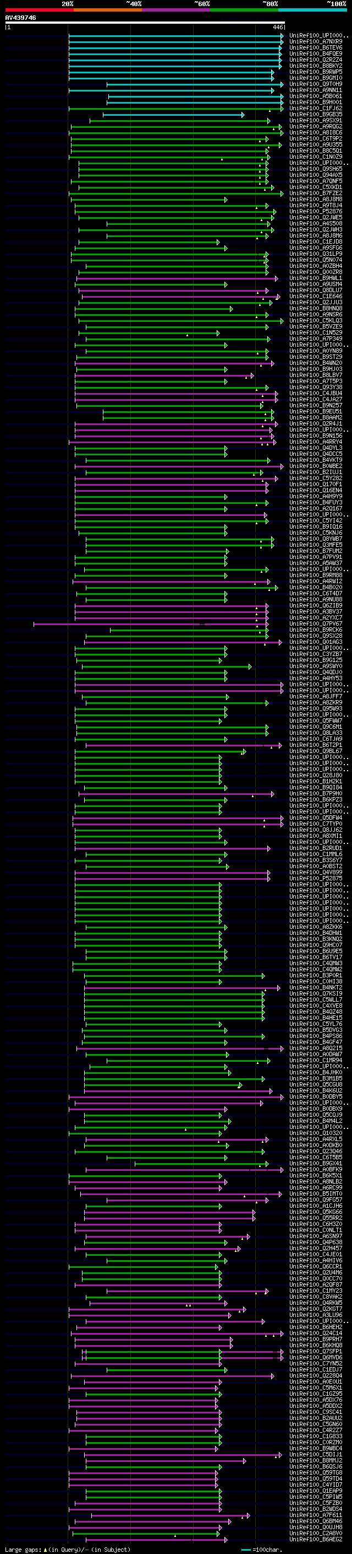Select hit label UniRef100_C6T9P2
Viewport: 352px width, 1554px height.
click(316, 139)
